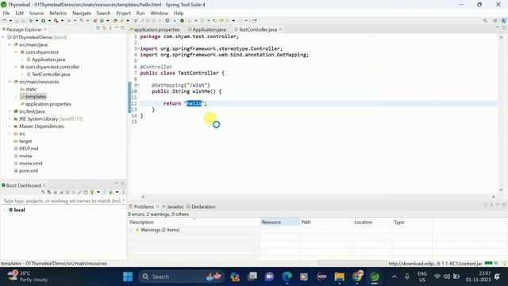This screenshot has width=508, height=286.
Task: Open the Open Perspective icon
Action: (495, 21)
